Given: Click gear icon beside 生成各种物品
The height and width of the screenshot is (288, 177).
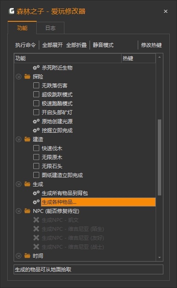Looking at the screenshot, I should click(36, 202).
